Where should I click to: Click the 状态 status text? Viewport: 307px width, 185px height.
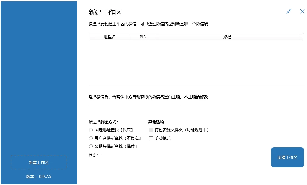95,155
